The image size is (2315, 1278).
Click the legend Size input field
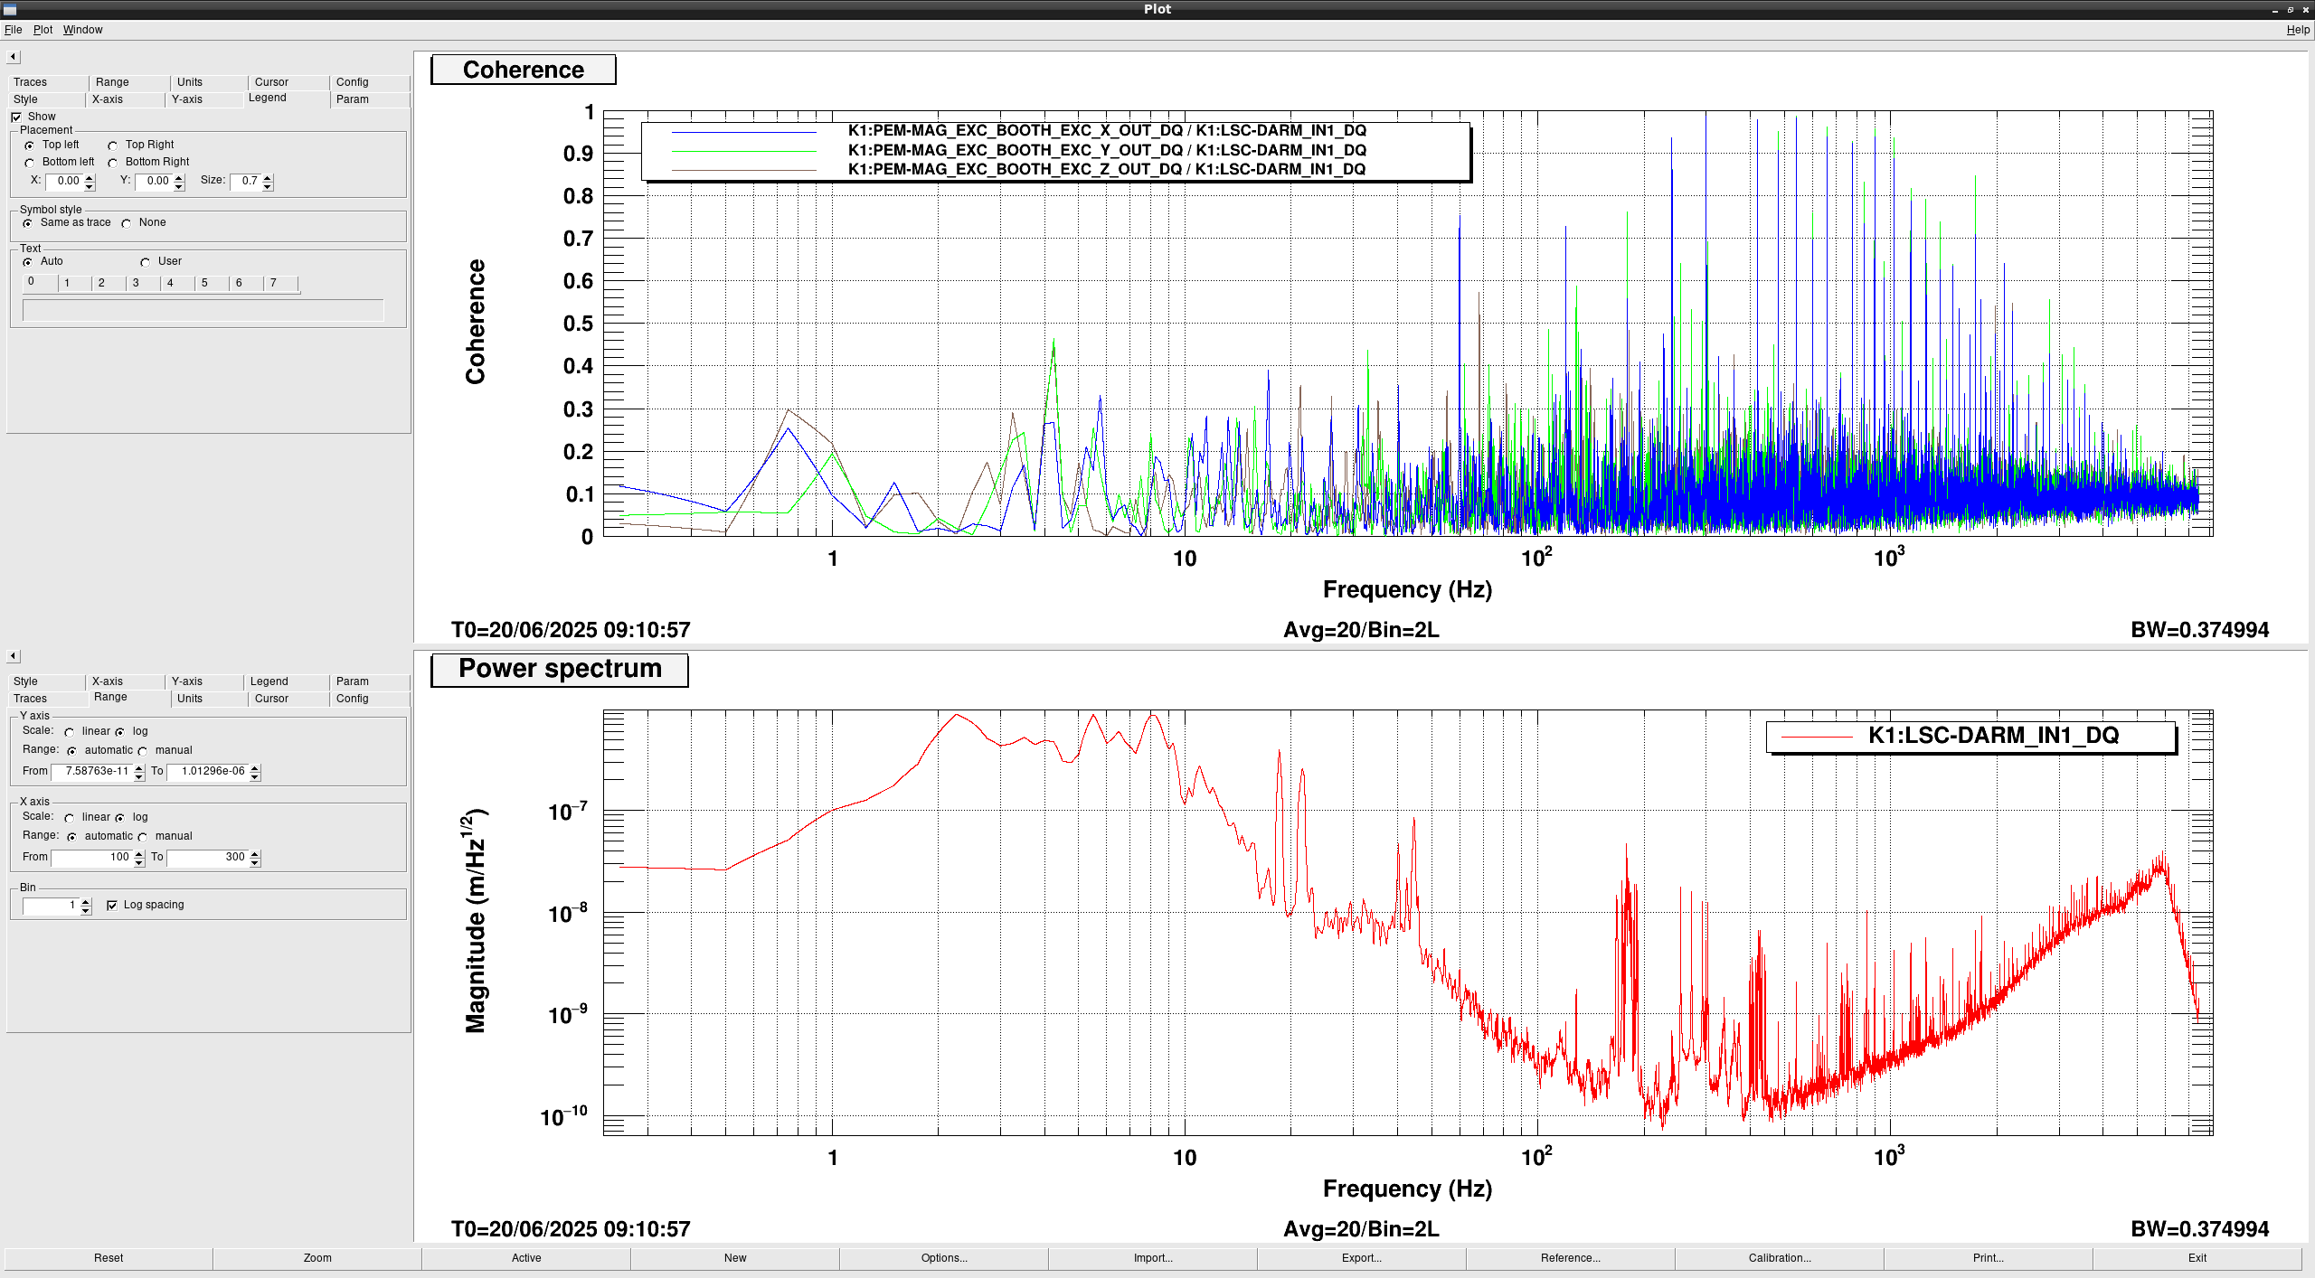tap(246, 182)
